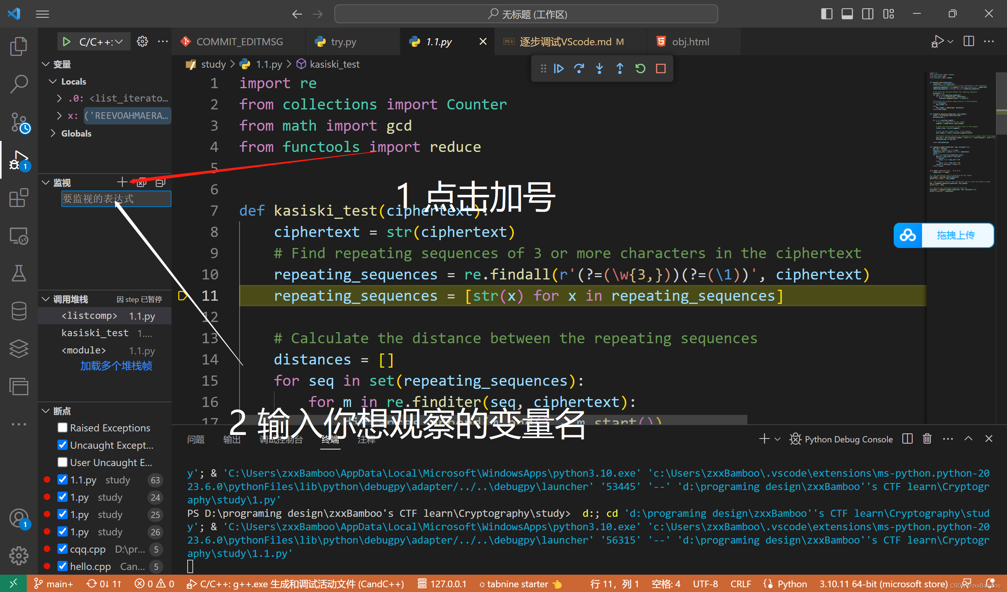
Task: Restart the debug session
Action: 640,69
